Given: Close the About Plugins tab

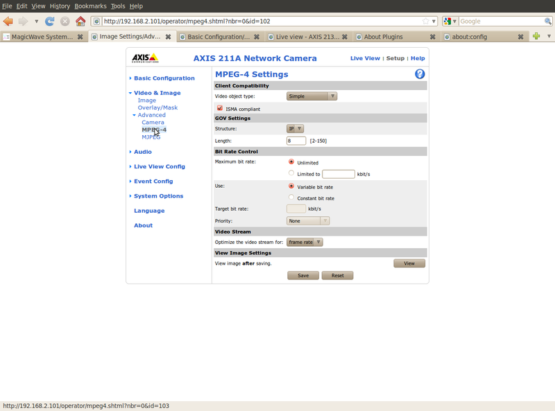Looking at the screenshot, I should (x=432, y=37).
